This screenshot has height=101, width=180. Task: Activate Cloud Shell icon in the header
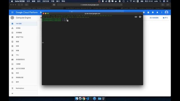pyautogui.click(x=148, y=12)
